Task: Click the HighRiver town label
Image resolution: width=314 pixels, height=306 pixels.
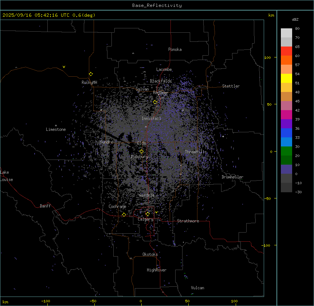Action: pyautogui.click(x=157, y=270)
